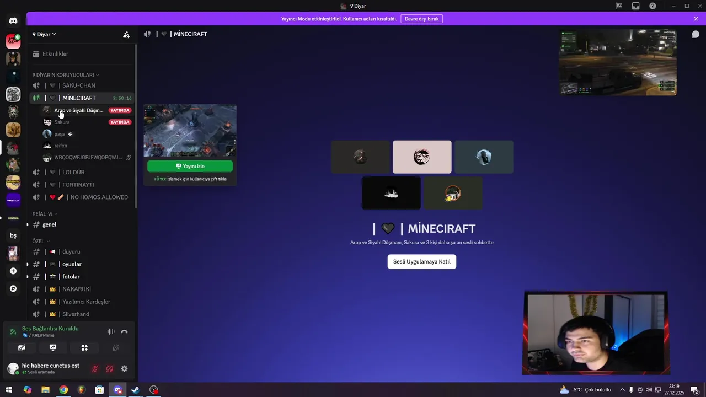The width and height of the screenshot is (706, 397).
Task: Show voice channel chat bubble icon
Action: 696,34
